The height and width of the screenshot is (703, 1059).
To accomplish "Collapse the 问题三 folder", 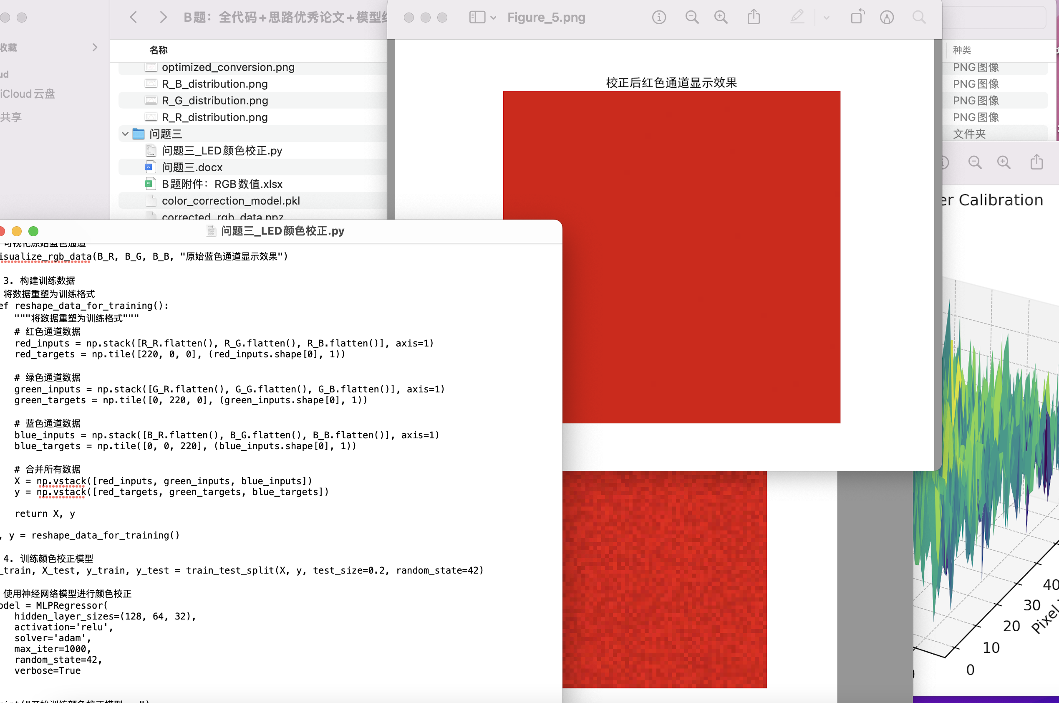I will pos(125,134).
